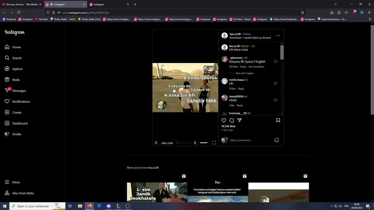Reload the page

[19, 13]
